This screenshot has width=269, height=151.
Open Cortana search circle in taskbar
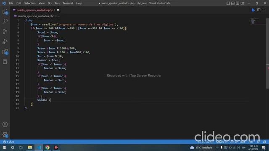coord(13,147)
